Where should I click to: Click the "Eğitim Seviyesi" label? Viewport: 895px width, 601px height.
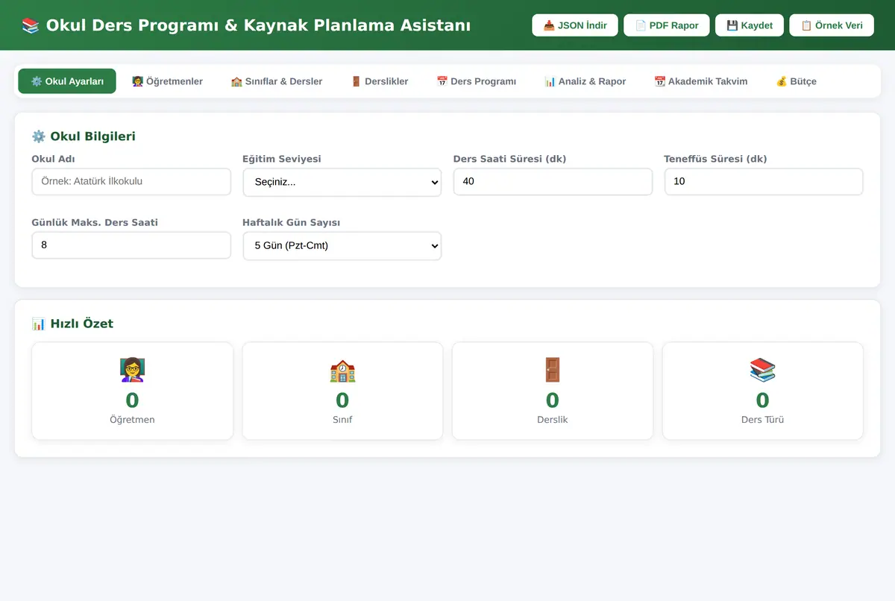tap(282, 159)
